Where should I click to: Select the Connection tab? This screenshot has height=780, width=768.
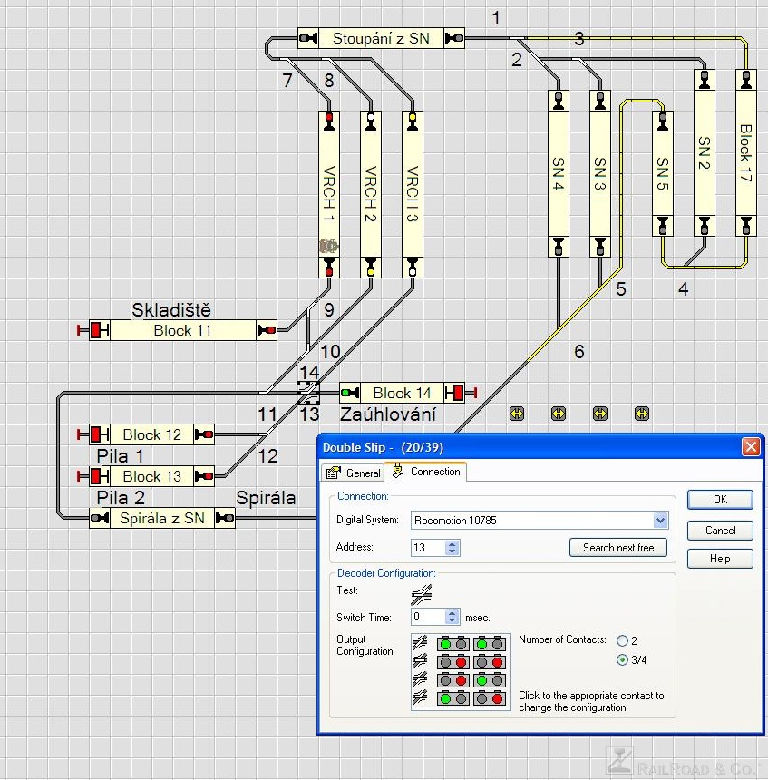pyautogui.click(x=425, y=472)
